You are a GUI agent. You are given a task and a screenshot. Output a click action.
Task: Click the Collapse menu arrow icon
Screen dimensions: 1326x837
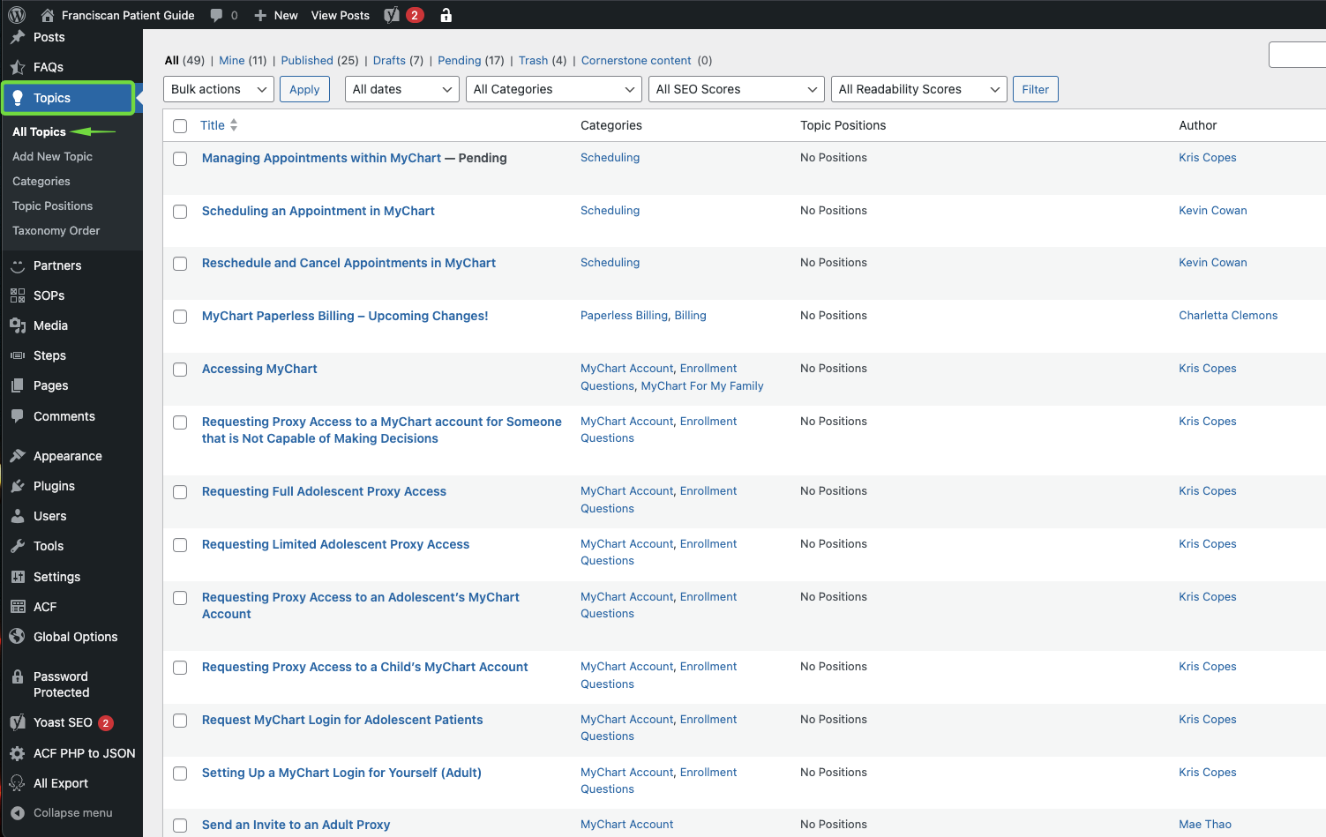click(18, 813)
